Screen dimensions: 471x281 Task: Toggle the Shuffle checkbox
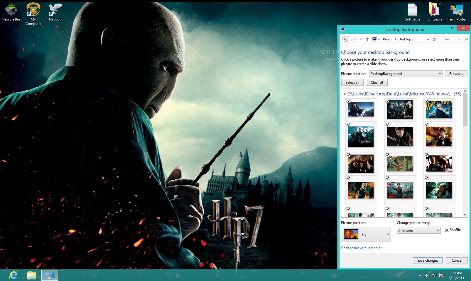[447, 230]
